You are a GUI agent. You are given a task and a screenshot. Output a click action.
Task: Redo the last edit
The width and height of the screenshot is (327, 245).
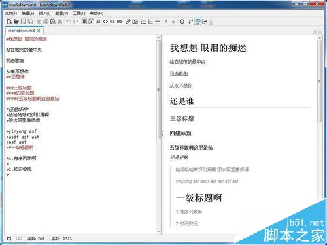coord(76,22)
